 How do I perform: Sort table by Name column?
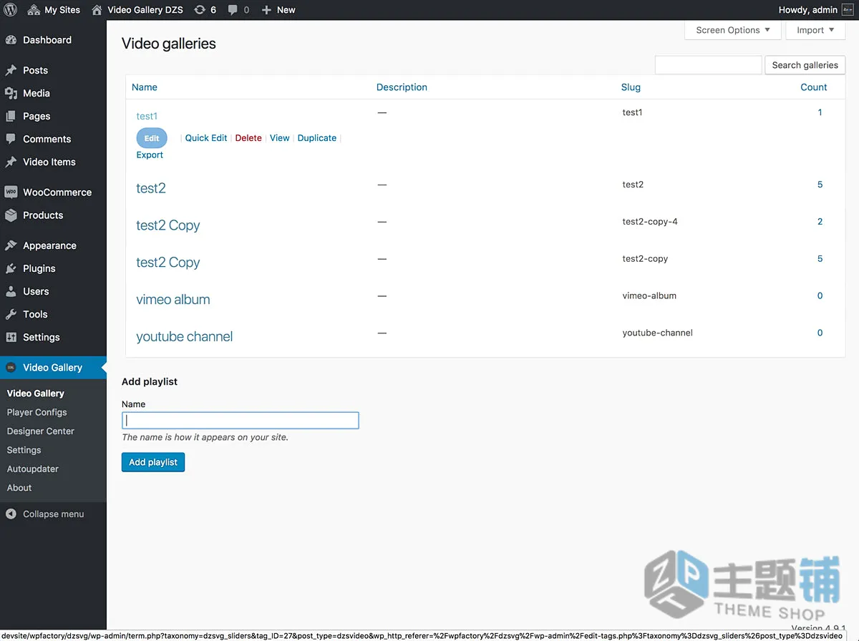(145, 87)
